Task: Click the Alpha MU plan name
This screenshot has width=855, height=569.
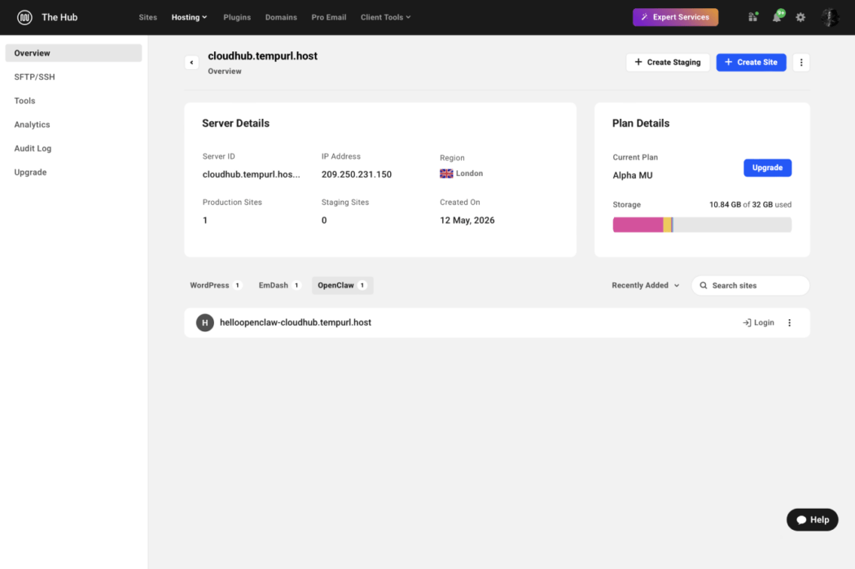Action: pos(633,176)
